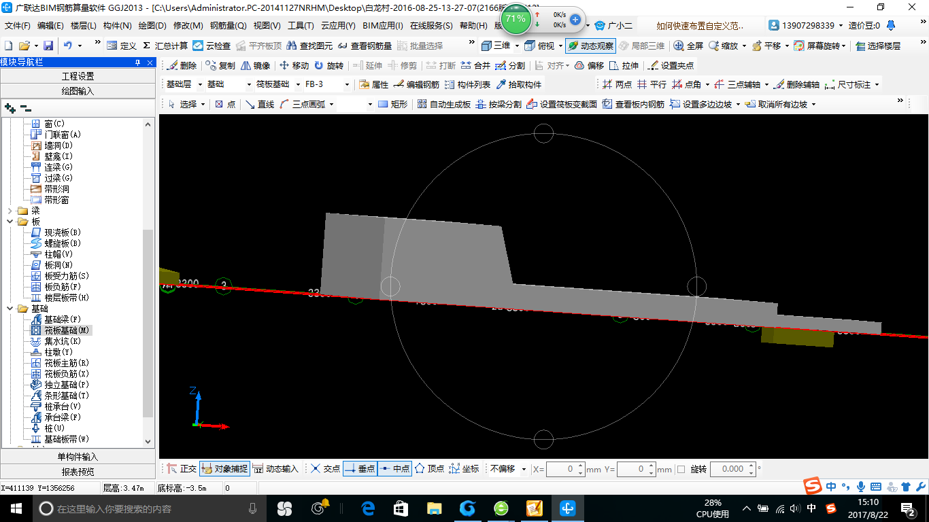Viewport: 929px width, 522px height.
Task: Open 单构件输入 section
Action: tap(78, 457)
